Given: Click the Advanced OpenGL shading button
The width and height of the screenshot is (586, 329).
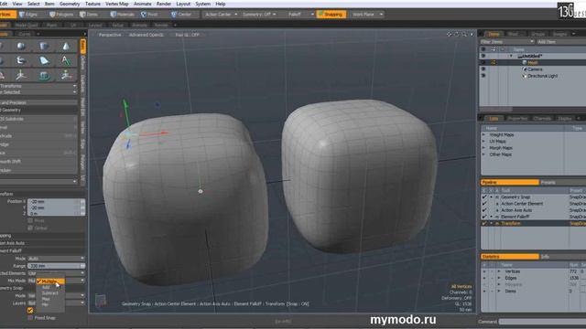Looking at the screenshot, I should pos(146,35).
